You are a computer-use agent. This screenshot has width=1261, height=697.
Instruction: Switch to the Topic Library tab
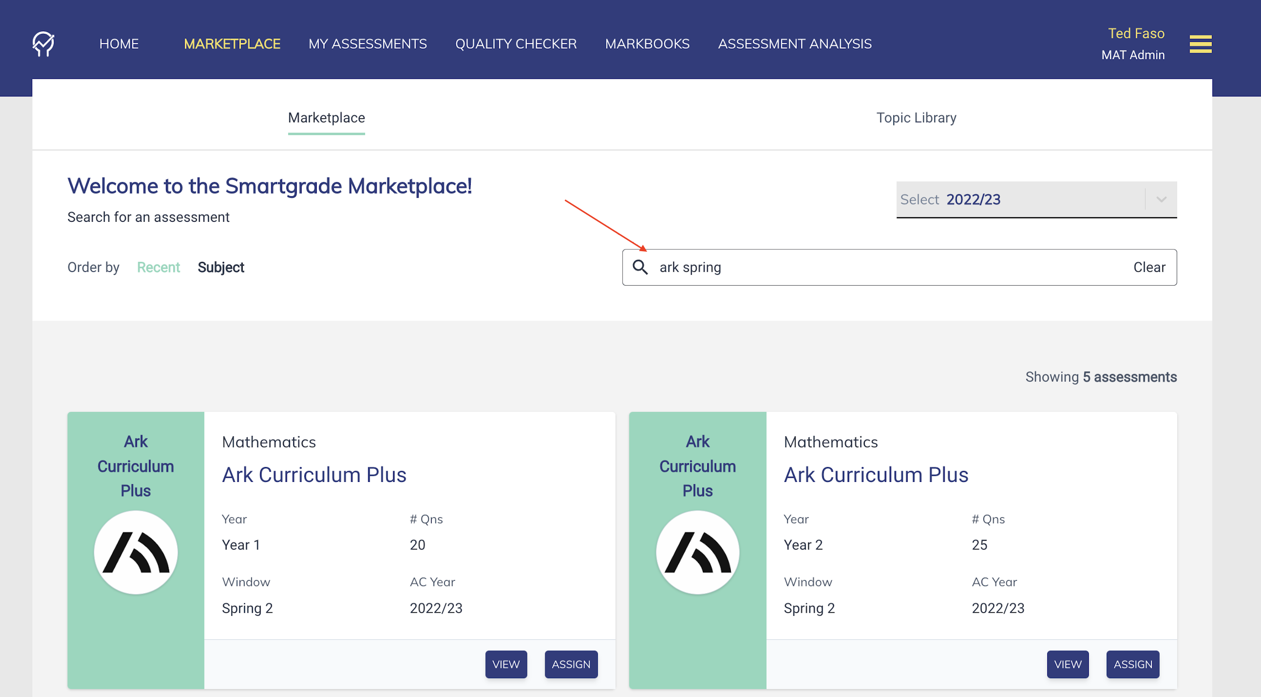pos(916,118)
